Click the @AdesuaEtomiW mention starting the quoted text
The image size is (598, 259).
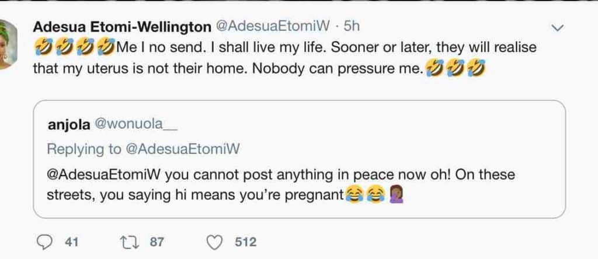coord(103,174)
